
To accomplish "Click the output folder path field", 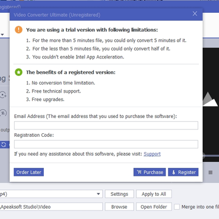I will [51, 207].
